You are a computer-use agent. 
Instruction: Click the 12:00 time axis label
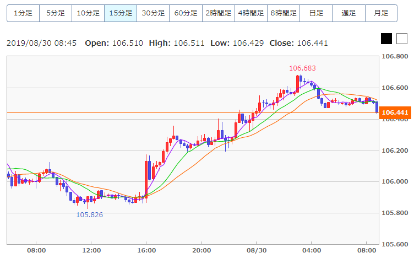[91, 250]
